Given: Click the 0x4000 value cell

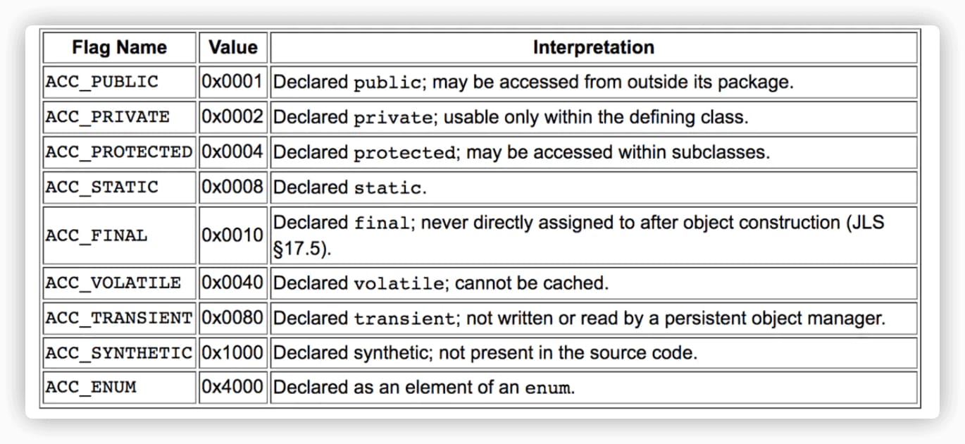Looking at the screenshot, I should click(233, 388).
